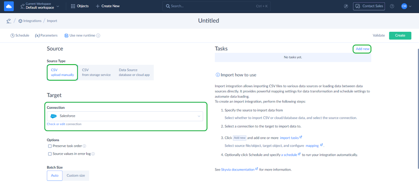Click info icon next to Source values in error log

pos(93,154)
